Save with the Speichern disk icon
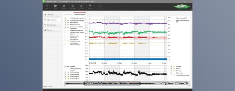This screenshot has height=91, width=235. (x=64, y=6)
